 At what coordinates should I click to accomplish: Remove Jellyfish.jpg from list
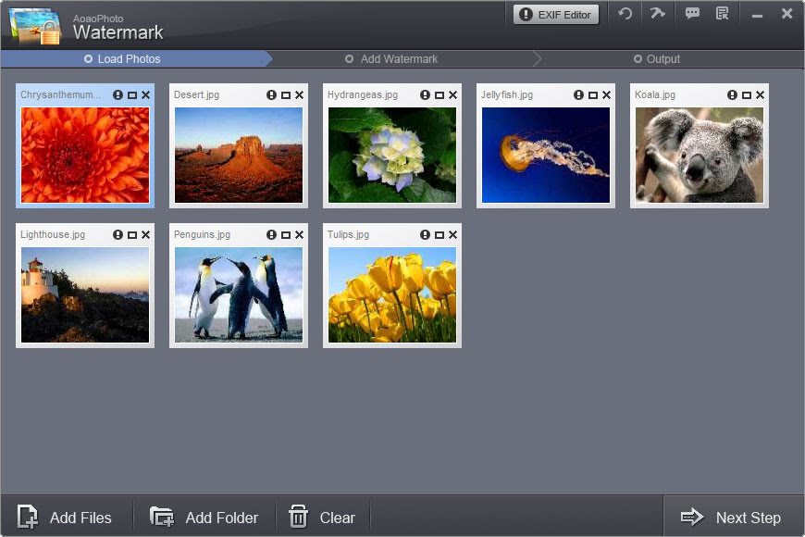pyautogui.click(x=606, y=95)
